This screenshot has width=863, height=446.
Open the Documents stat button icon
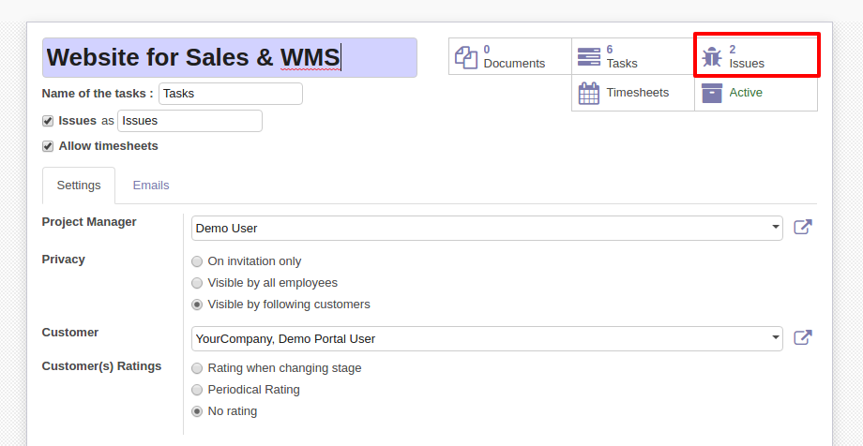466,57
